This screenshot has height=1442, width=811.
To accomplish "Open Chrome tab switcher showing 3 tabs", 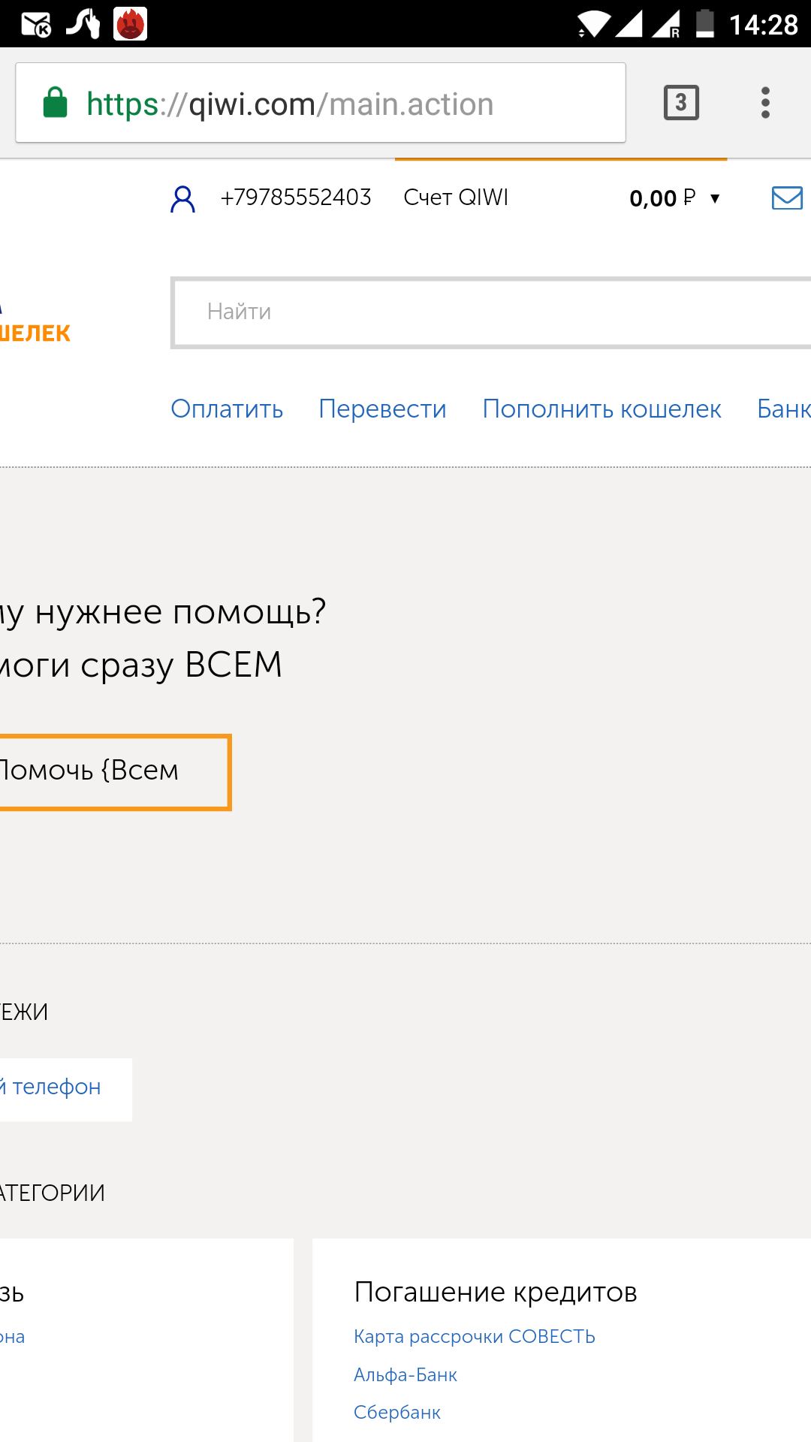I will 681,103.
